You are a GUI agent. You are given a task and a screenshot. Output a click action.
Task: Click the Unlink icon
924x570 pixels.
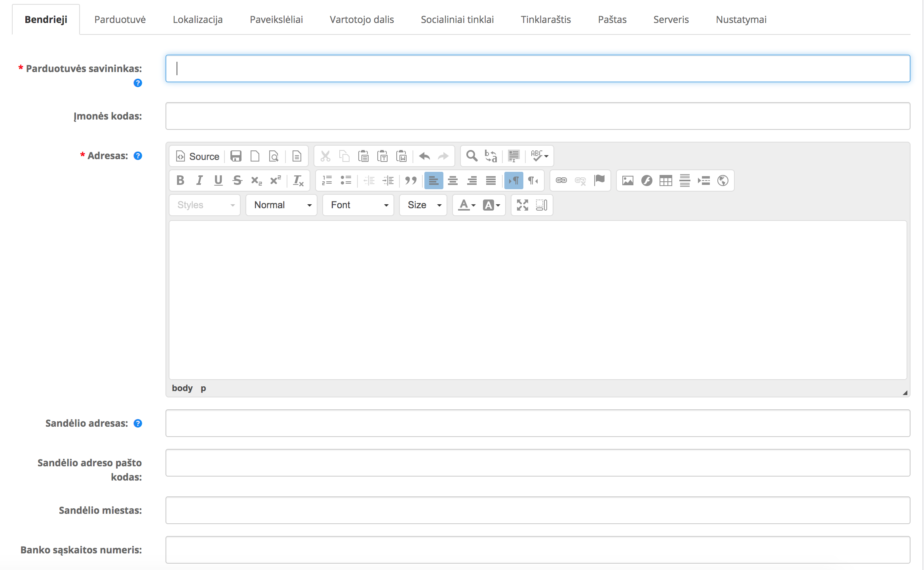580,181
